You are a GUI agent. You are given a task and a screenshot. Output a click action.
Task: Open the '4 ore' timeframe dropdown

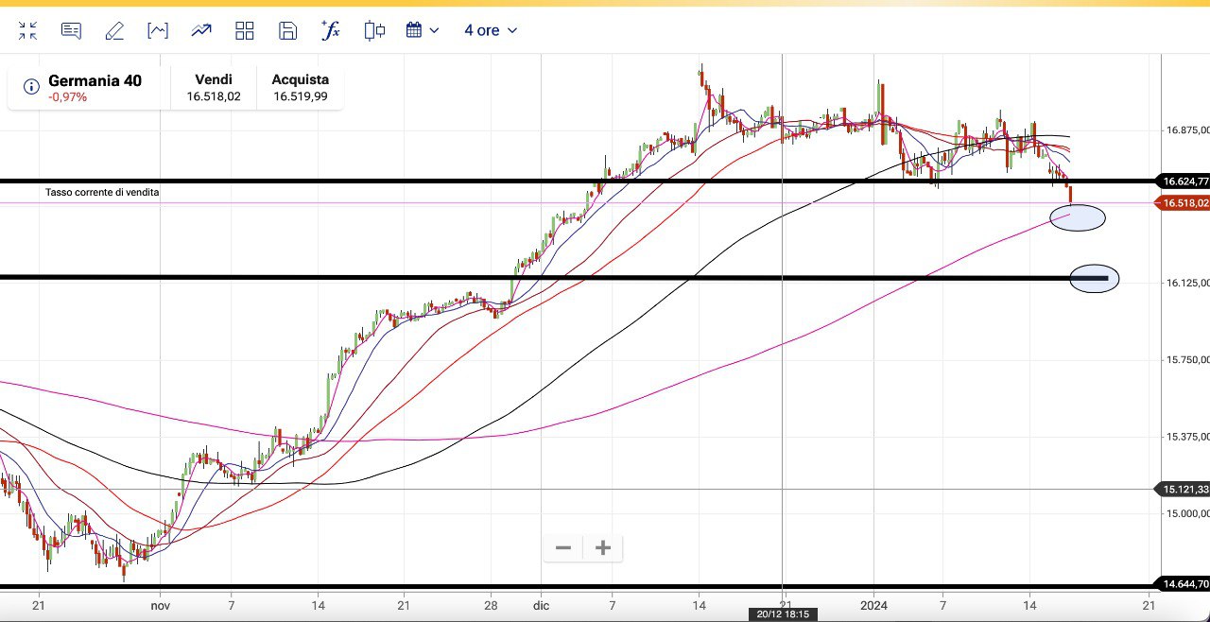pyautogui.click(x=491, y=30)
